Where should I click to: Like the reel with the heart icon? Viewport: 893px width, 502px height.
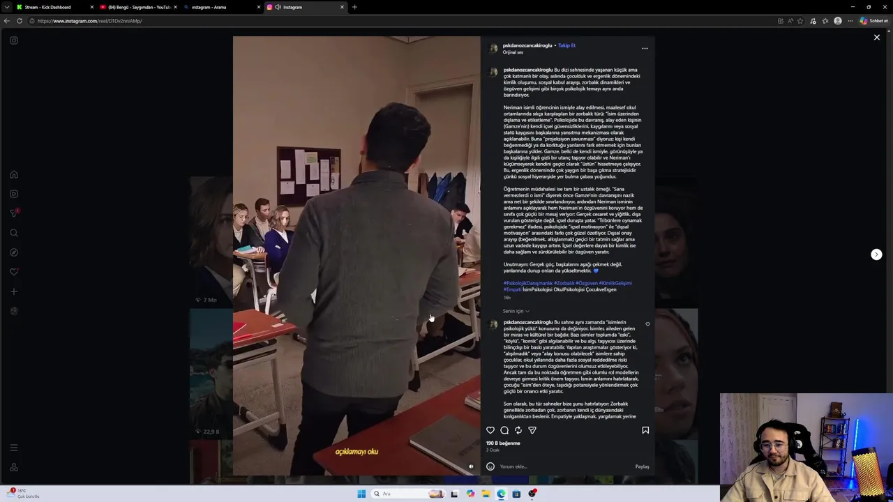tap(490, 430)
